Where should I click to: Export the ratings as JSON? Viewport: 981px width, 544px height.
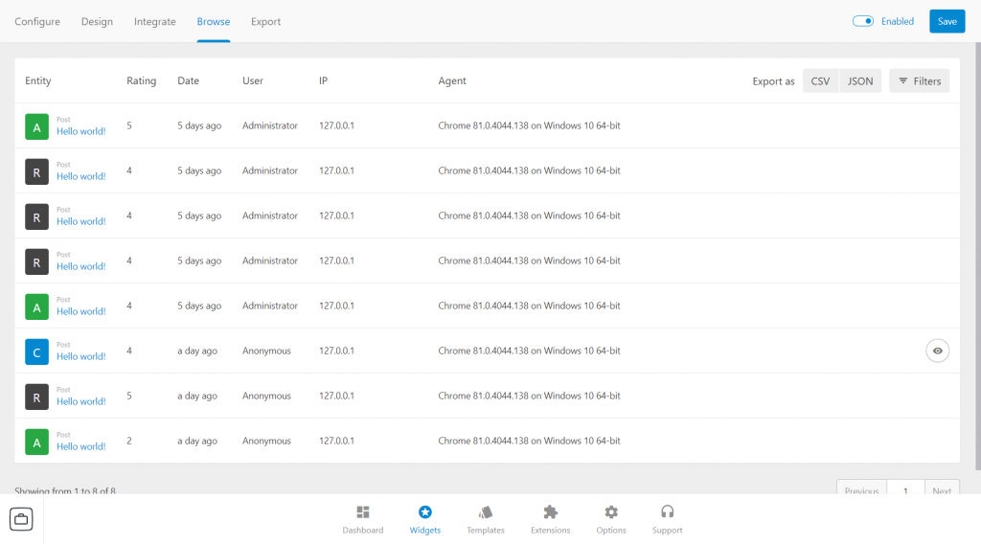pyautogui.click(x=860, y=80)
